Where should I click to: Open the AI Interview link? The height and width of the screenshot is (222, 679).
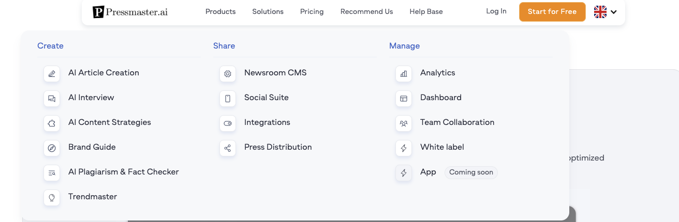tap(91, 98)
